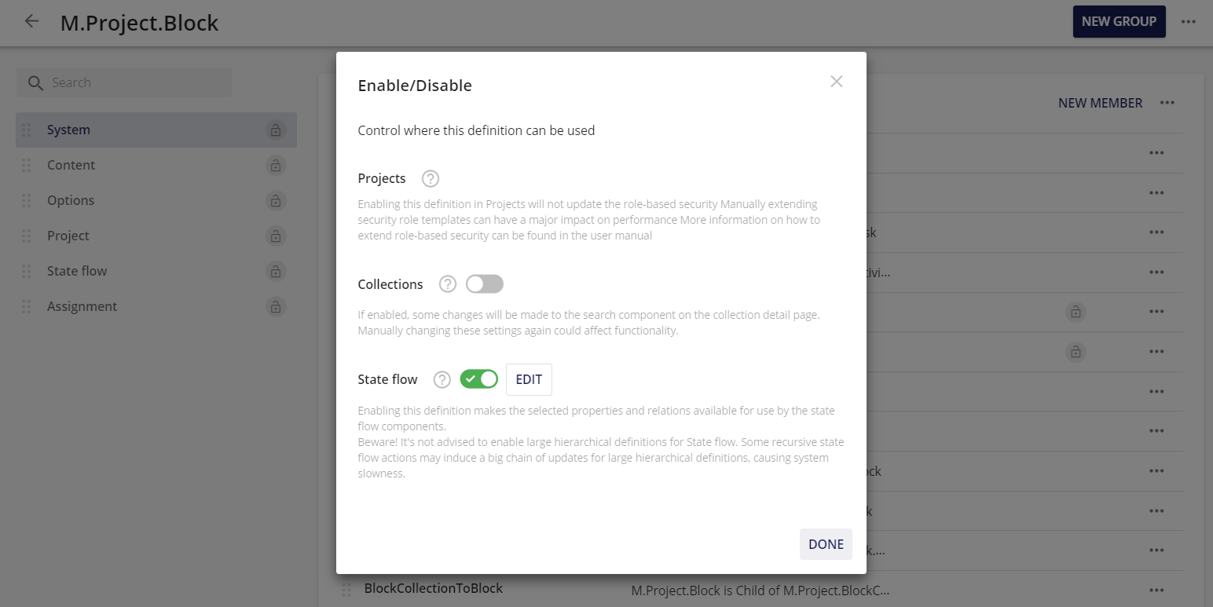Disable the State flow toggle switch

point(478,379)
